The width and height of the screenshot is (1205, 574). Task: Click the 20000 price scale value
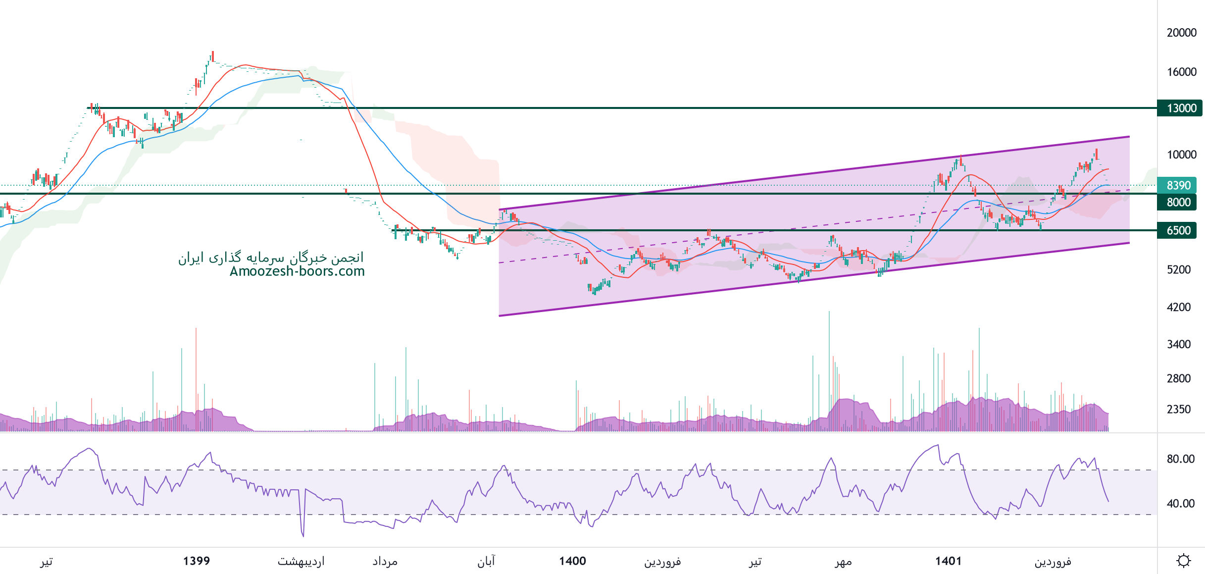pyautogui.click(x=1181, y=33)
